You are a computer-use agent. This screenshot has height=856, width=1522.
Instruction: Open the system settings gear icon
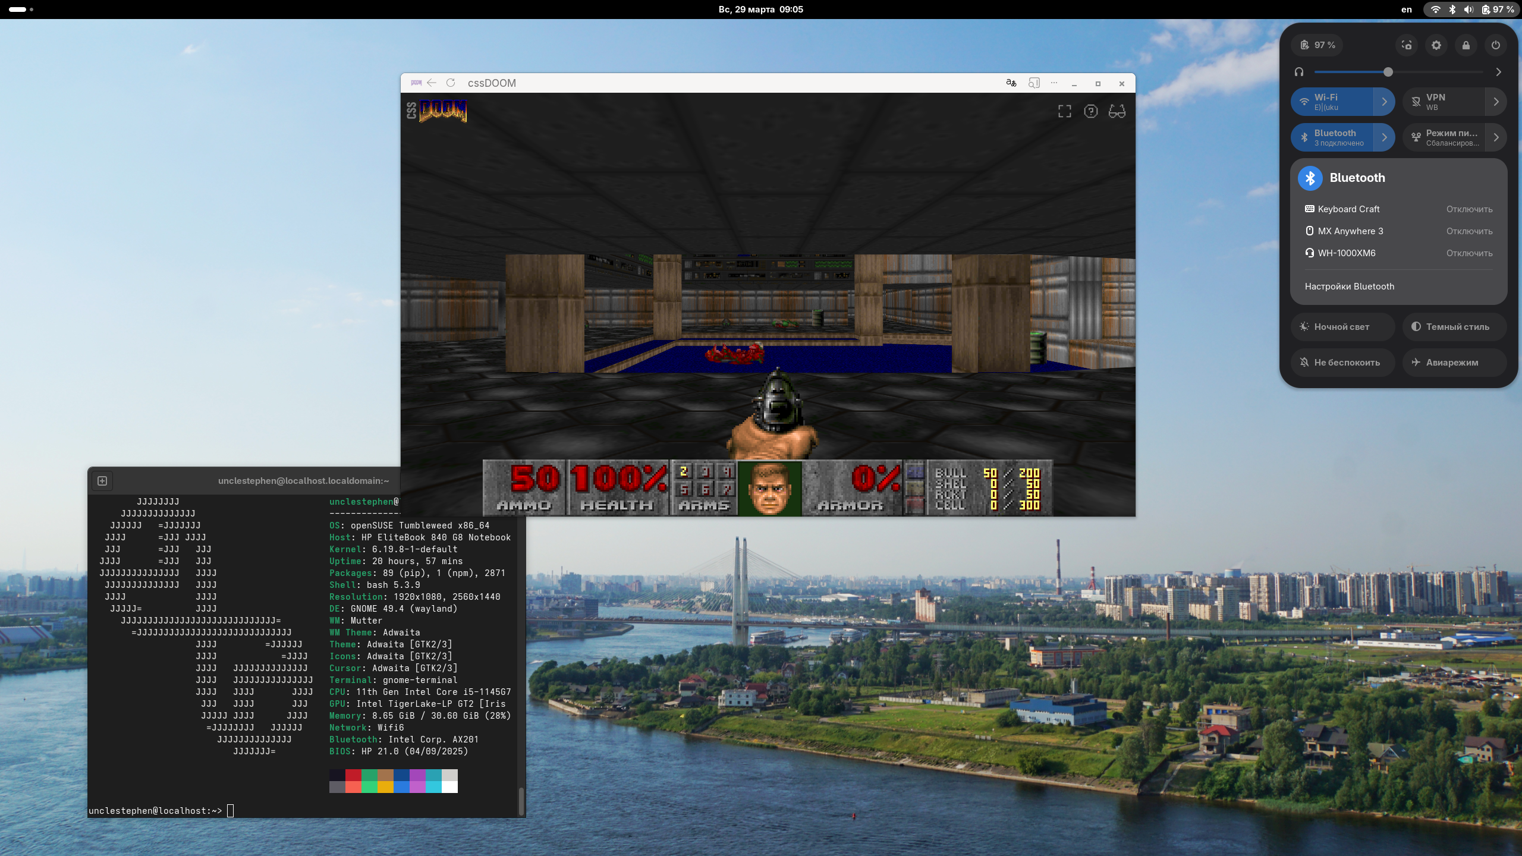pyautogui.click(x=1436, y=45)
